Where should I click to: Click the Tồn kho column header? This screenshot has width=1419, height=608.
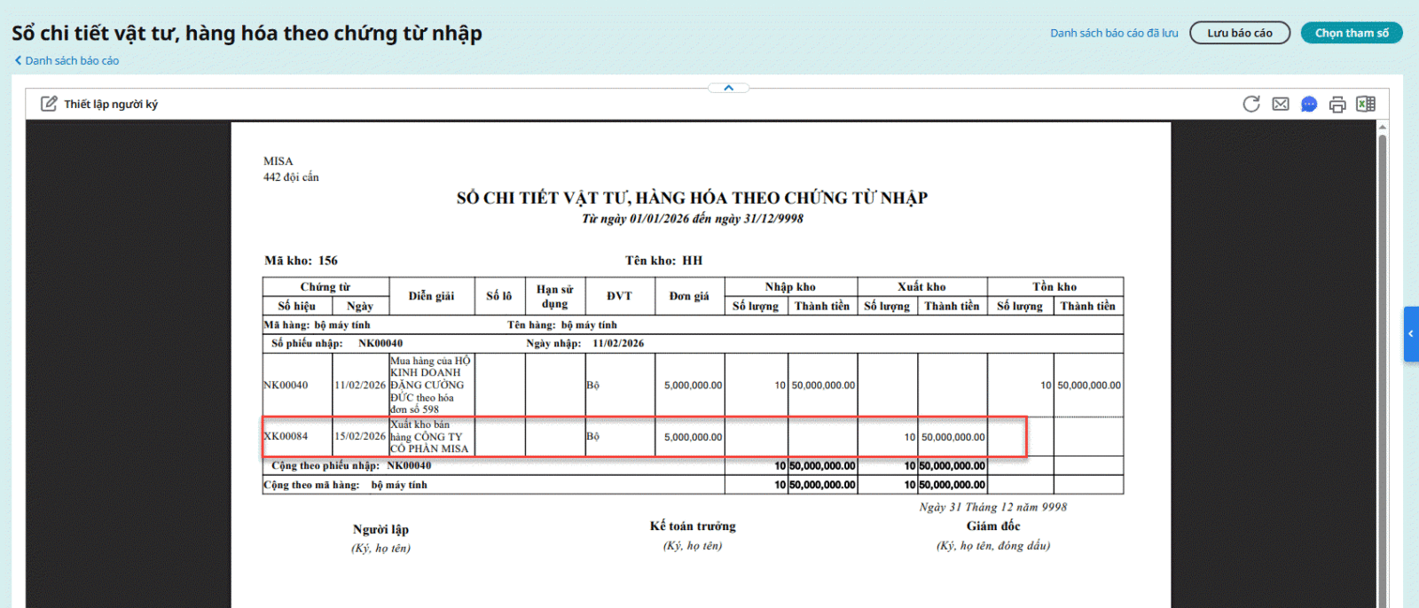coord(1054,286)
